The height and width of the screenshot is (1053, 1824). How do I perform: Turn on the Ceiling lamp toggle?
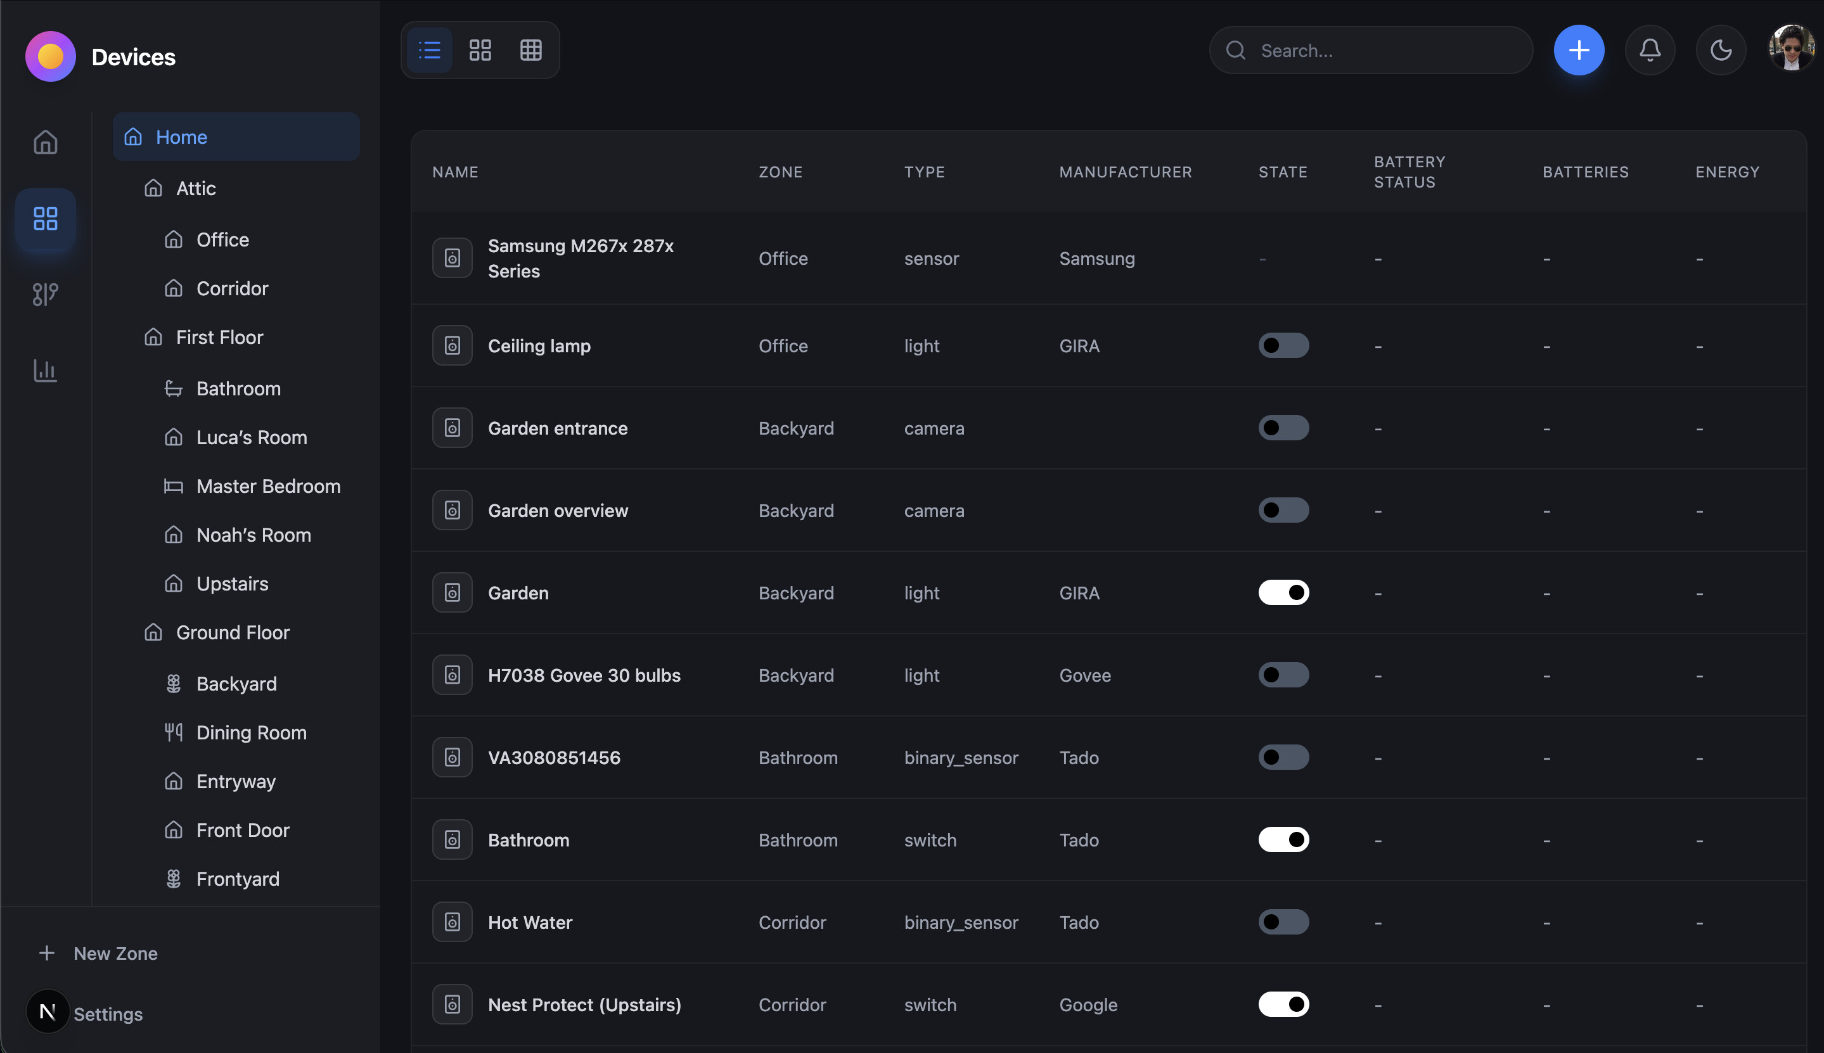tap(1283, 346)
